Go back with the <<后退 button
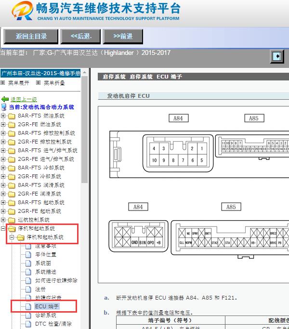Image resolution: width=289 pixels, height=329 pixels. [x=81, y=37]
